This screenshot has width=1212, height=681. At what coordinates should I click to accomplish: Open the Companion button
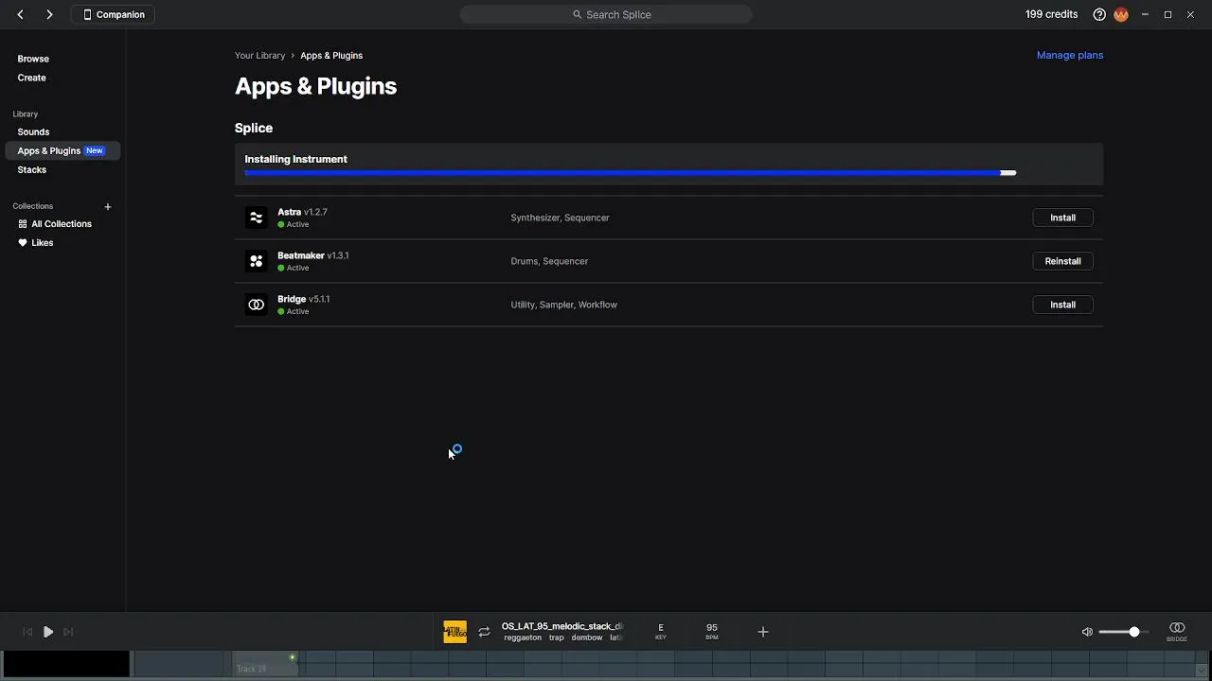pos(113,14)
